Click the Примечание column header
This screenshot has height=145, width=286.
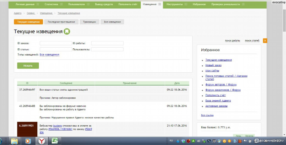click(130, 83)
